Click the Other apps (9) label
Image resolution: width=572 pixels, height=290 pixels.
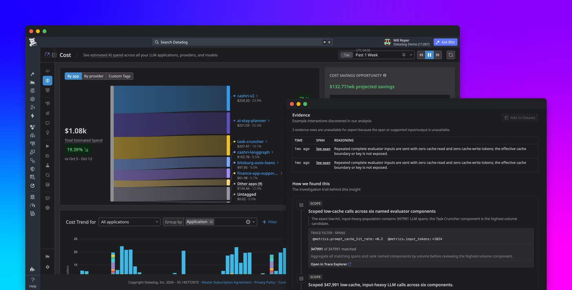[x=250, y=184]
